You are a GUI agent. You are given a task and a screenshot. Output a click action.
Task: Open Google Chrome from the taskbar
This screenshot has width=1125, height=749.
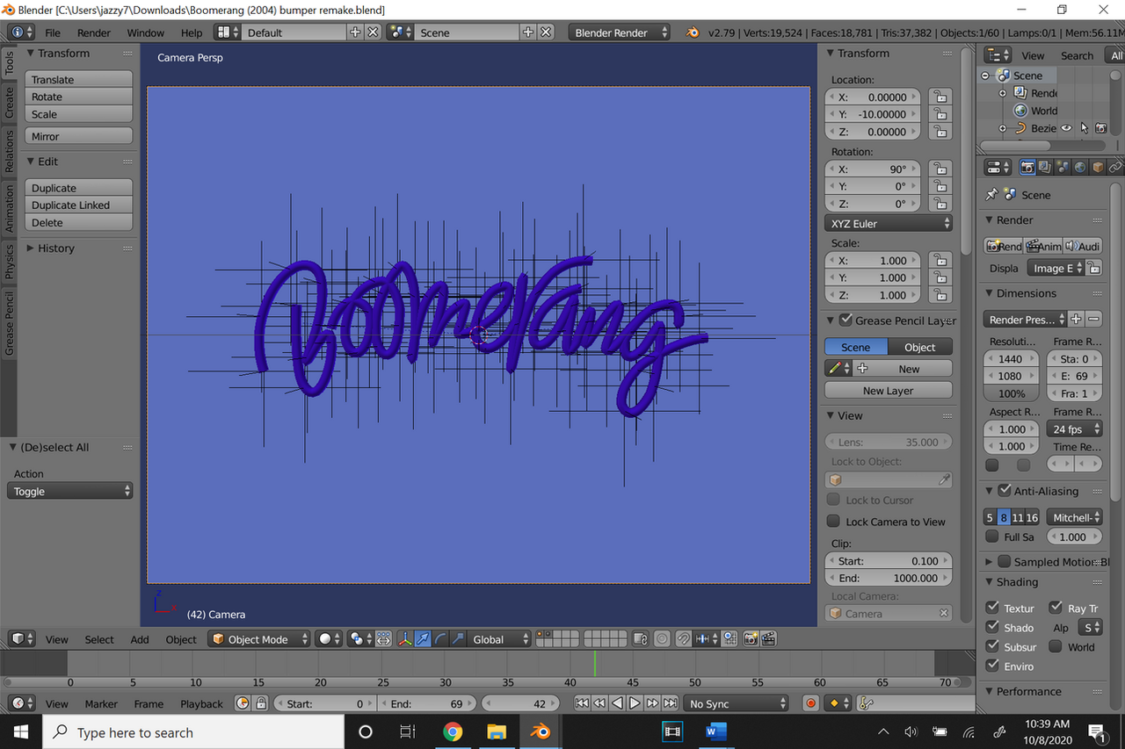point(453,731)
